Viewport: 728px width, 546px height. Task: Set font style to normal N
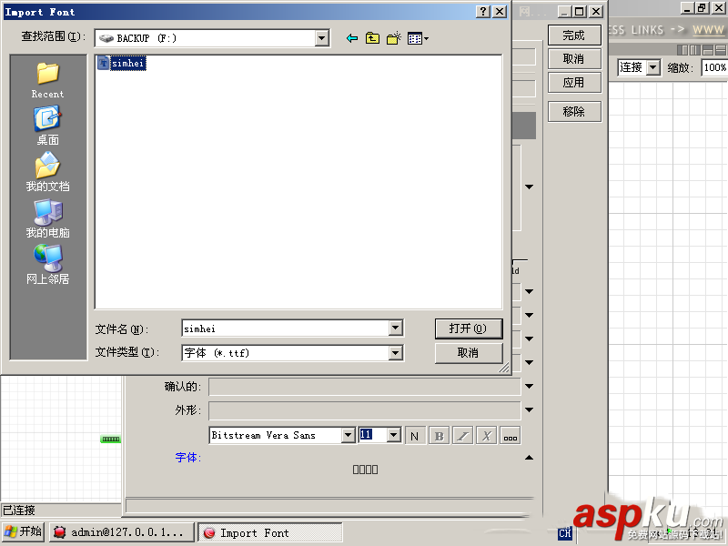pyautogui.click(x=415, y=436)
